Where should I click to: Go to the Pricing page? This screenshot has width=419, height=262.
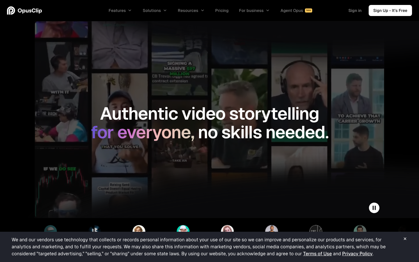coord(222,10)
